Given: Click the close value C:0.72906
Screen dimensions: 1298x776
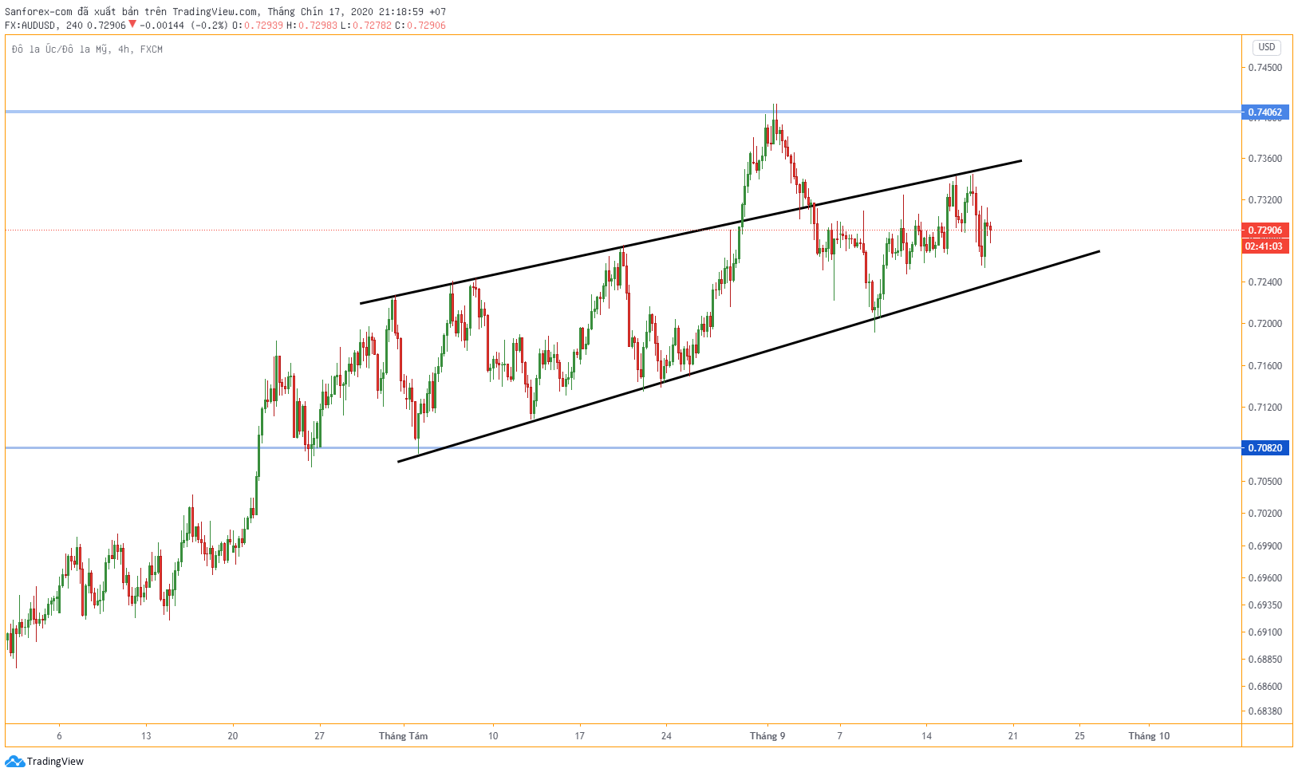Looking at the screenshot, I should coord(420,25).
